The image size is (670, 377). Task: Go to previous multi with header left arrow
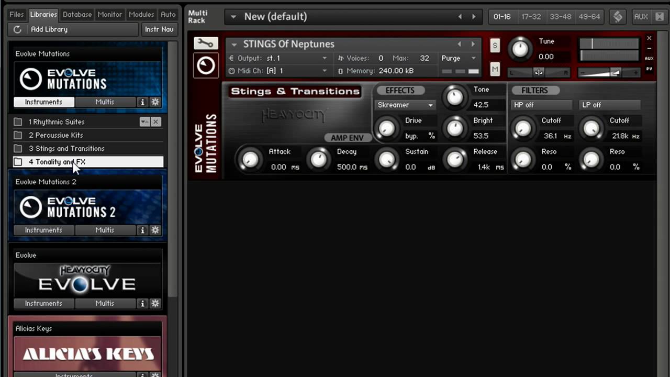point(460,17)
